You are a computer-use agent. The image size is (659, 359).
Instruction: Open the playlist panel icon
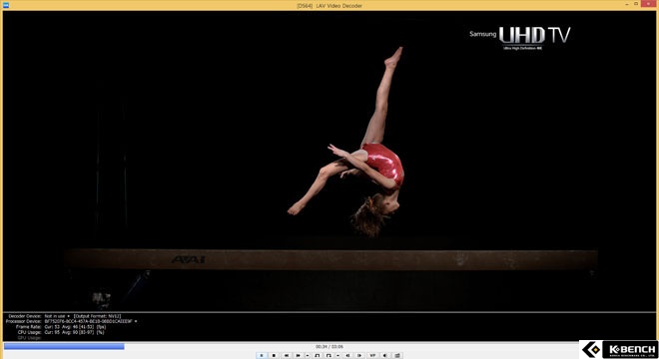pyautogui.click(x=397, y=355)
